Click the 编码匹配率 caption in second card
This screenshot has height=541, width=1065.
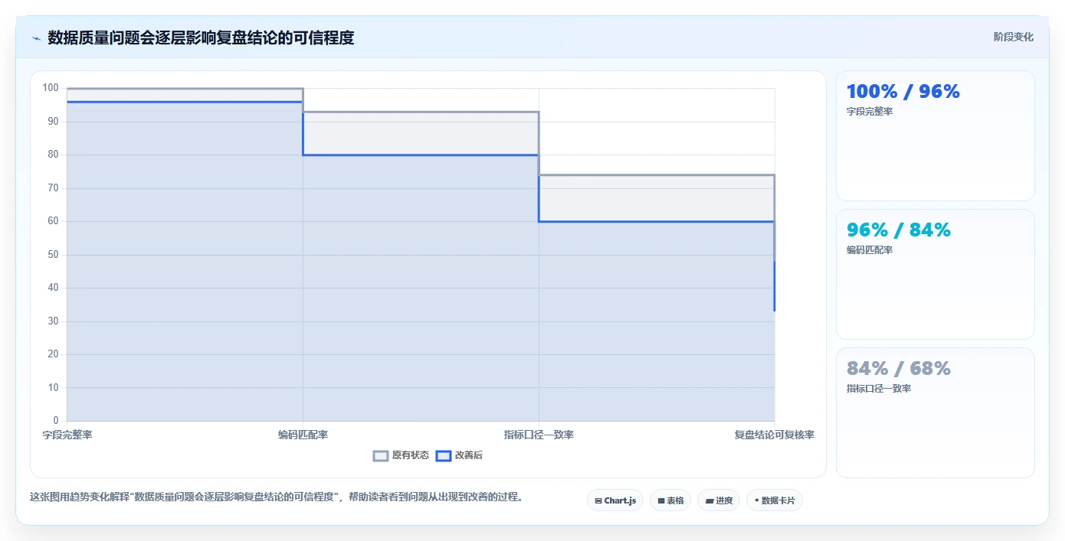pyautogui.click(x=870, y=249)
